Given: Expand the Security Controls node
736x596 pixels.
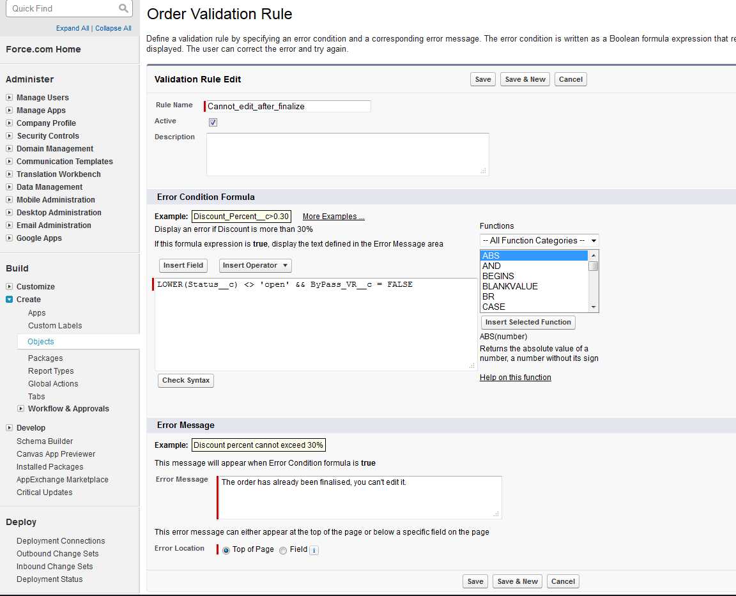Looking at the screenshot, I should click(x=9, y=135).
